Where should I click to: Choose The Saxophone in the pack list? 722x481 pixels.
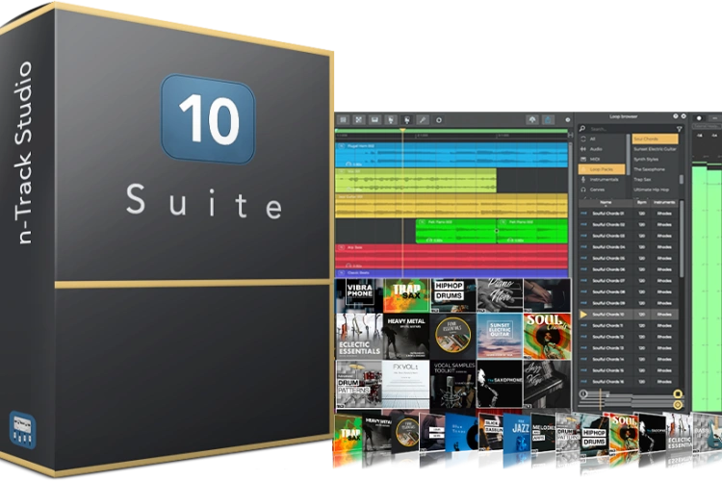click(x=655, y=169)
